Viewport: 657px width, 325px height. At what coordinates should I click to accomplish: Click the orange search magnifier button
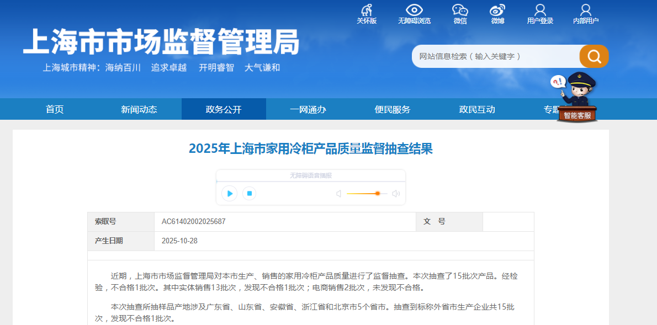[x=594, y=56]
